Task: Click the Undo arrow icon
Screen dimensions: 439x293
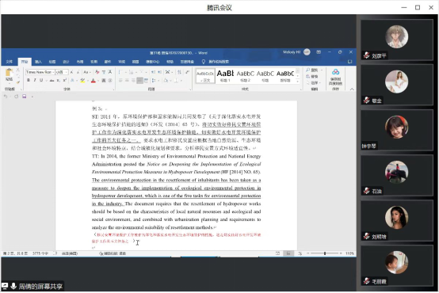Action: tap(6, 97)
